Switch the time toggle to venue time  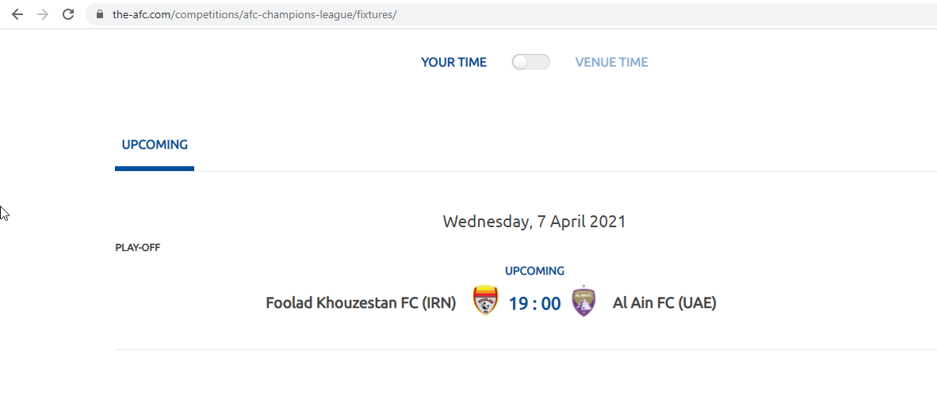[x=530, y=62]
